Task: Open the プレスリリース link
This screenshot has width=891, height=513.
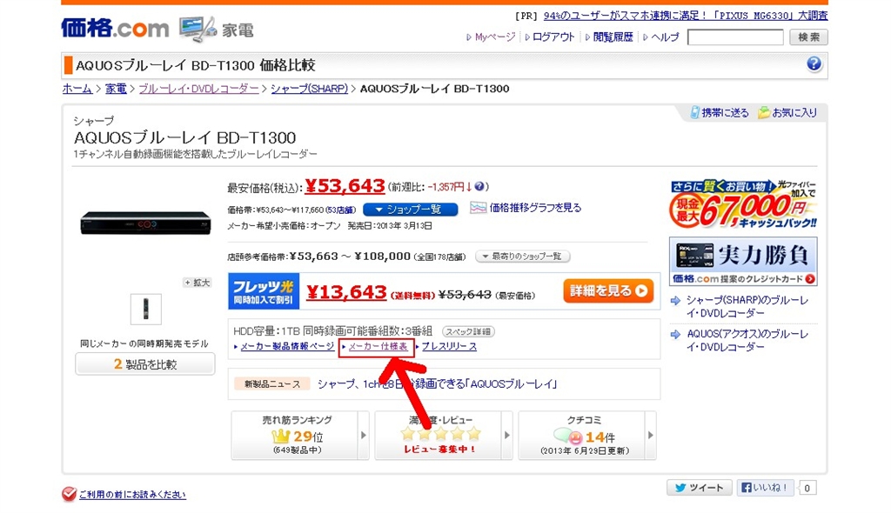Action: pos(449,347)
